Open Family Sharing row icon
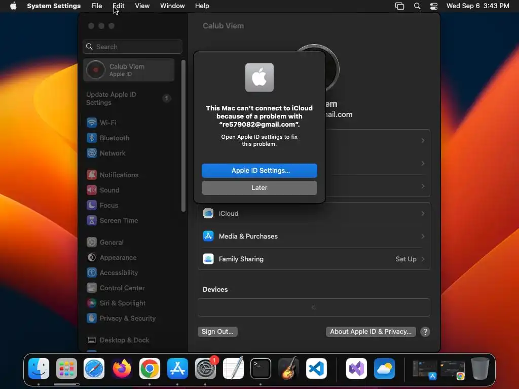This screenshot has height=389, width=519. click(208, 259)
